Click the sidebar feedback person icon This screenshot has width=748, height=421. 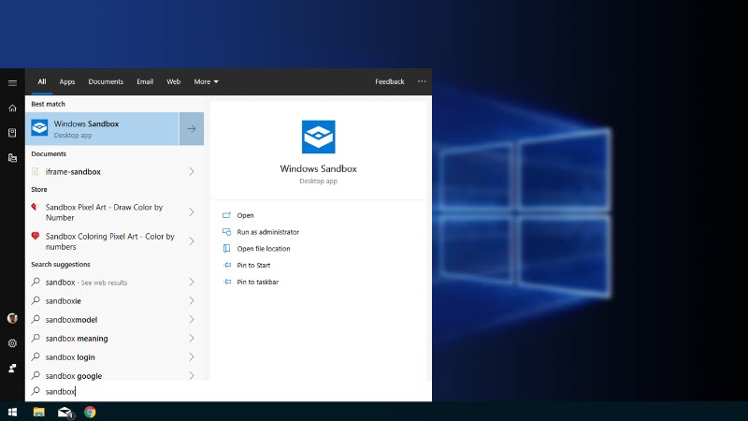click(12, 368)
